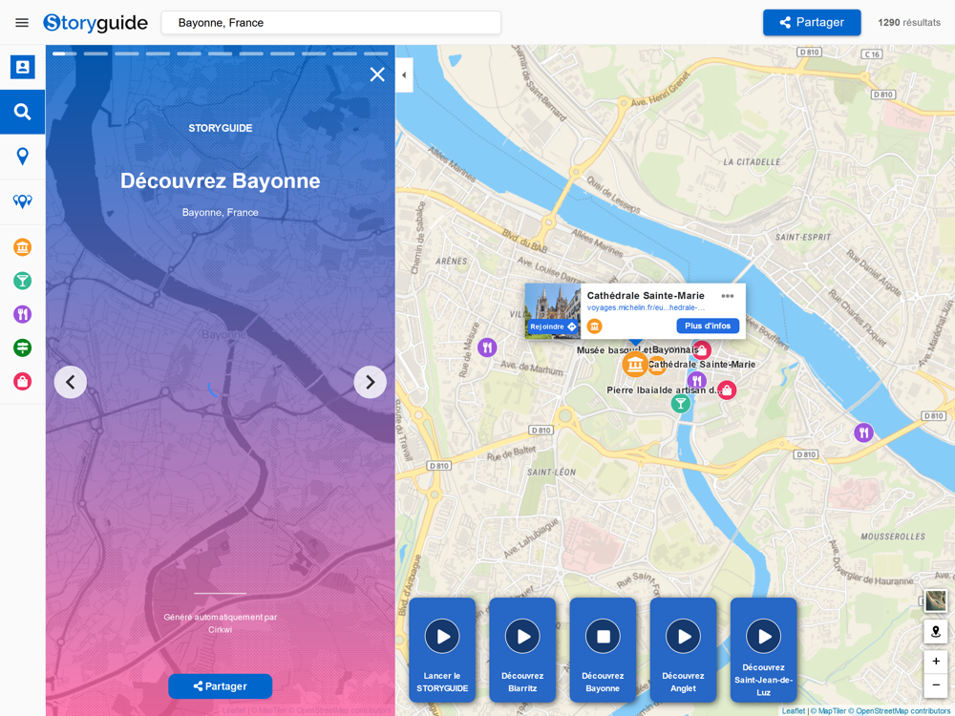Select the search sidebar icon
This screenshot has width=955, height=716.
pos(23,112)
